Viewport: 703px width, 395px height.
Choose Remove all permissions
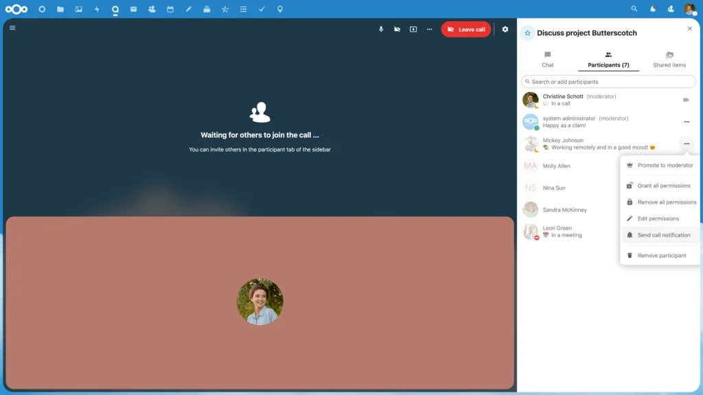[x=660, y=202]
